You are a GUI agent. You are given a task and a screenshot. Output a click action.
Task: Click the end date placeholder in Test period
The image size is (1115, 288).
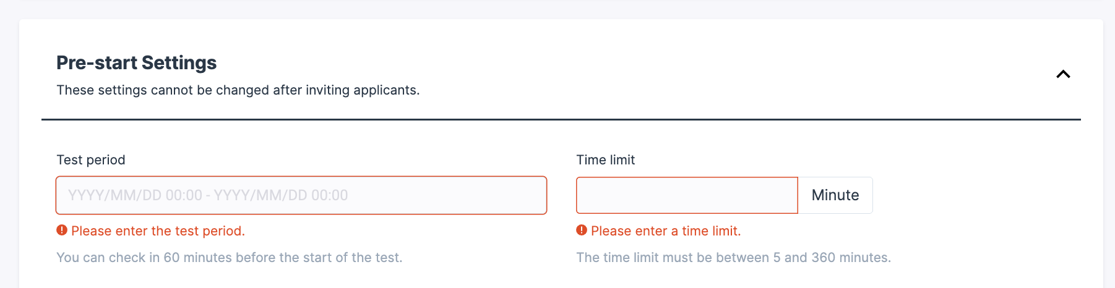click(x=281, y=195)
